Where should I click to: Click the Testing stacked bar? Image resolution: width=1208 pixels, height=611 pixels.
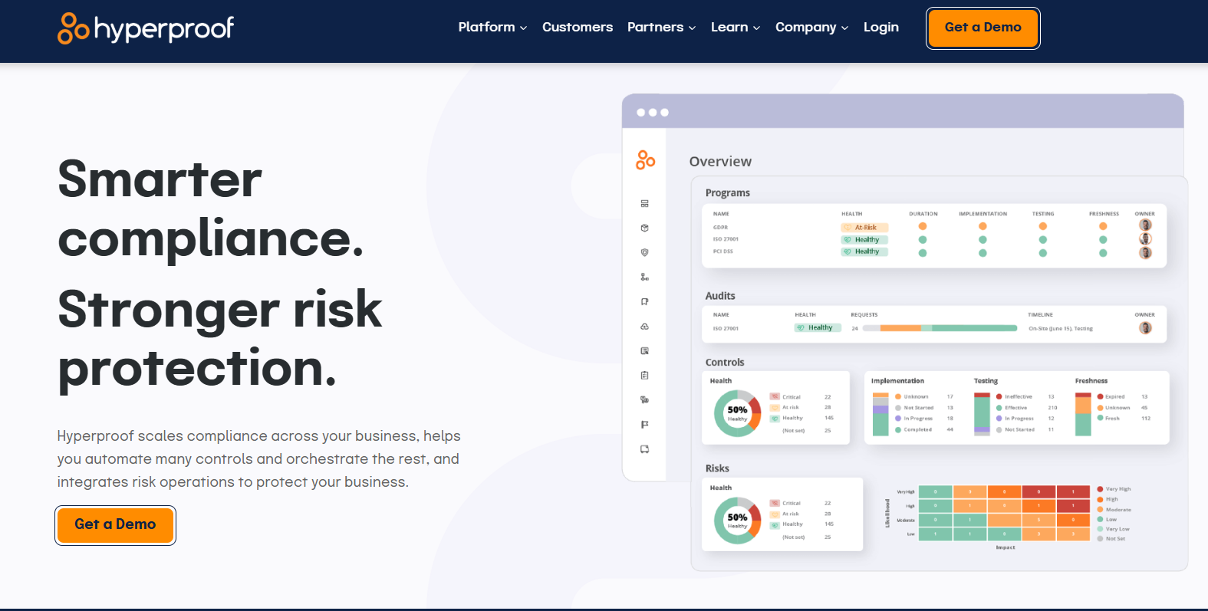click(982, 414)
